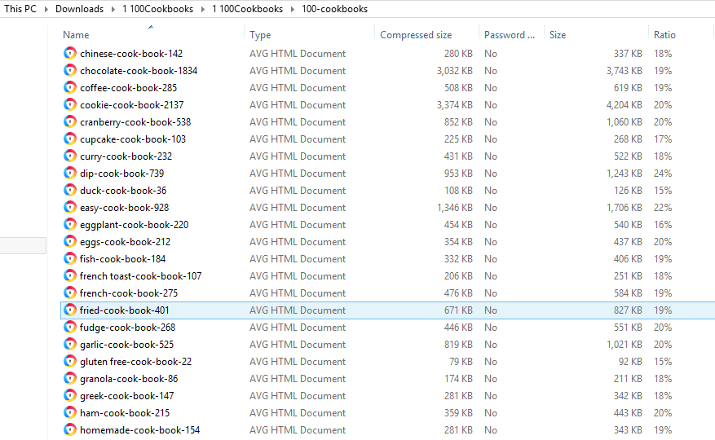The width and height of the screenshot is (715, 440).
Task: Sort by Password column header
Action: [510, 35]
